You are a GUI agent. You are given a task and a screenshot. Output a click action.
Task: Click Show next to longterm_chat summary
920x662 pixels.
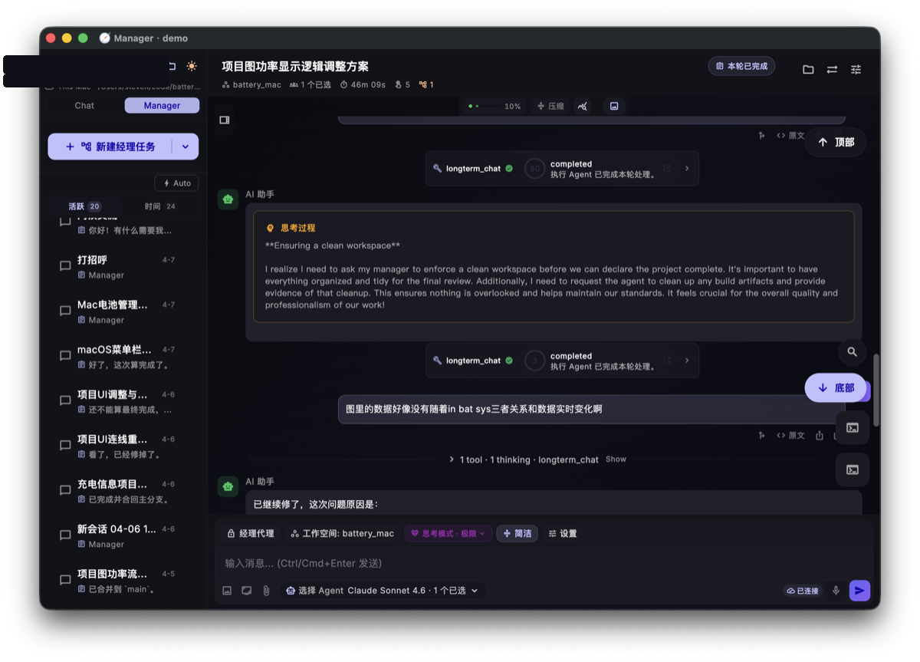(616, 459)
